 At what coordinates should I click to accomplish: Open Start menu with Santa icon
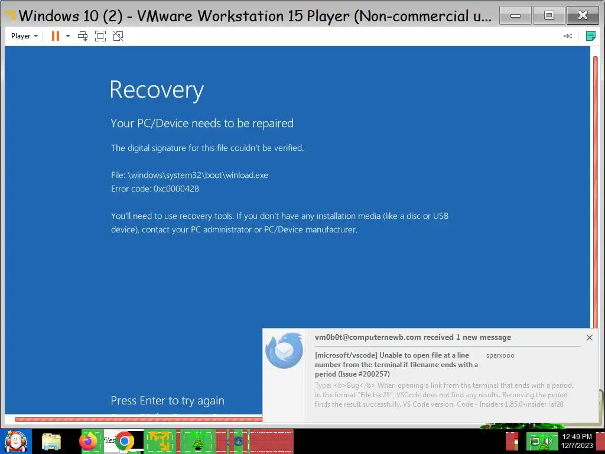click(x=16, y=442)
